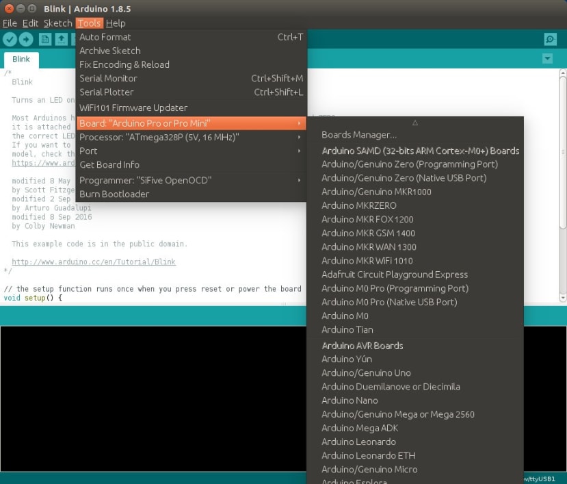567x484 pixels.
Task: Select the Arduino M0 board
Action: (x=415, y=316)
